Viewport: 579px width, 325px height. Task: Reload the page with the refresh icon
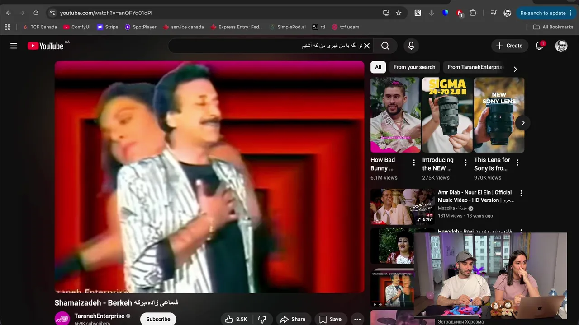36,13
